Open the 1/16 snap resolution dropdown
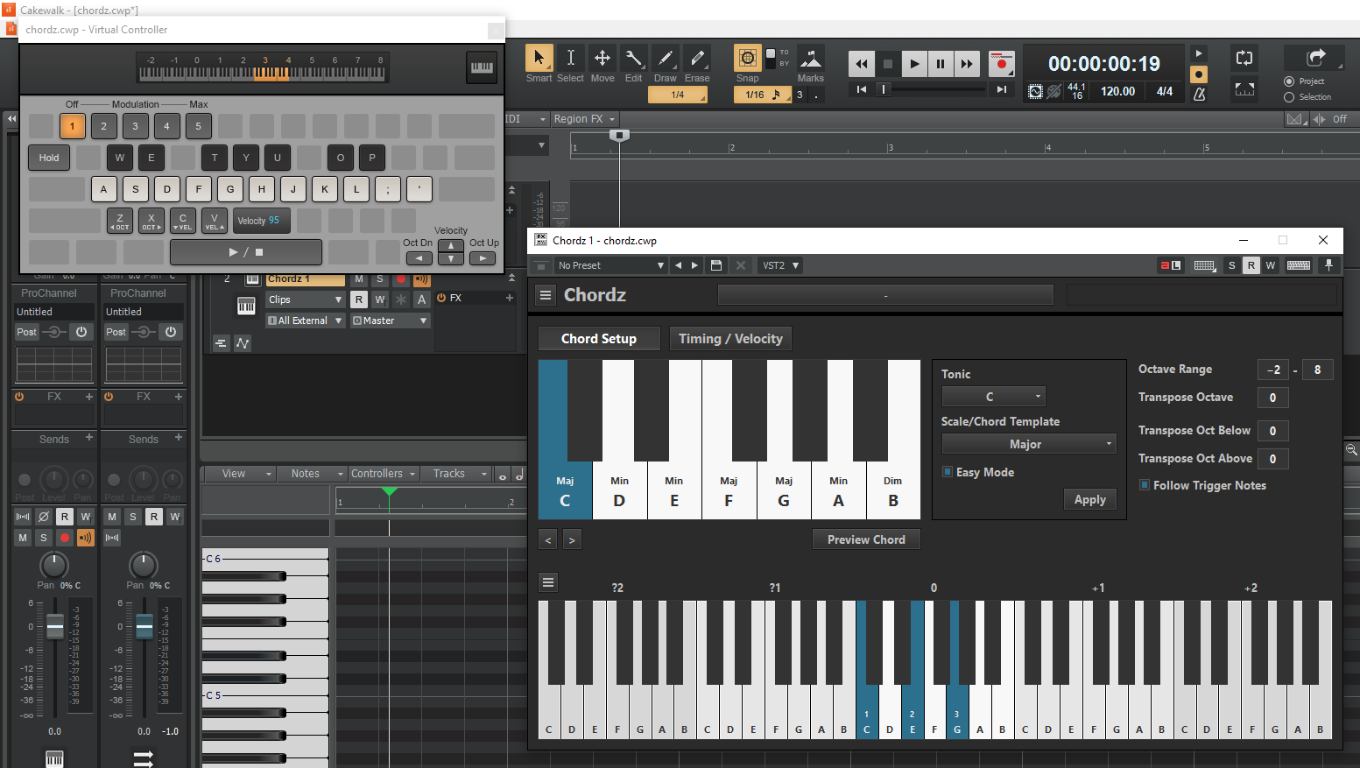This screenshot has width=1360, height=768. 762,95
